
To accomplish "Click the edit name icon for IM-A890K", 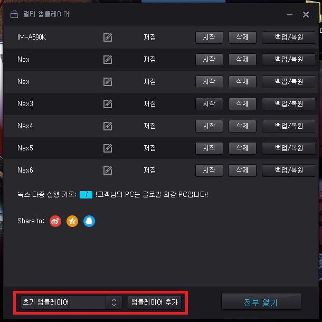I will (108, 37).
